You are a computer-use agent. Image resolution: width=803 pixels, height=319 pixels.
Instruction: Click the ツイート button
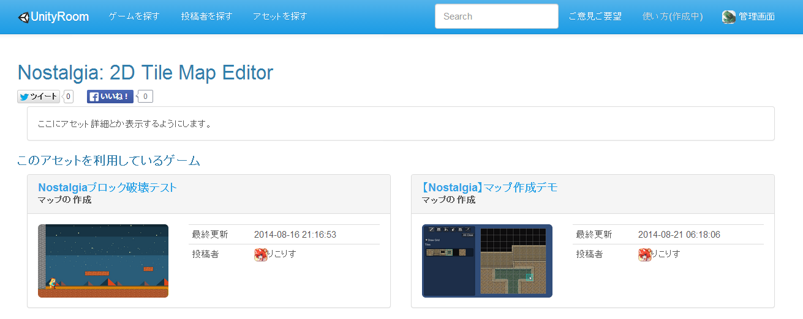click(39, 97)
